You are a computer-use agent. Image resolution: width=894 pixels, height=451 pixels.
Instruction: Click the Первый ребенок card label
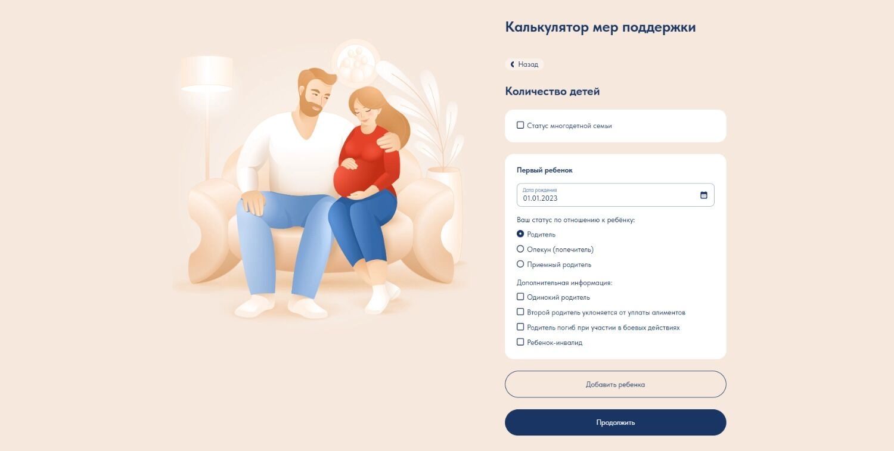[x=545, y=170]
